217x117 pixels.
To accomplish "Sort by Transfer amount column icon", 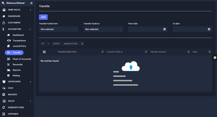I will [x=188, y=52].
